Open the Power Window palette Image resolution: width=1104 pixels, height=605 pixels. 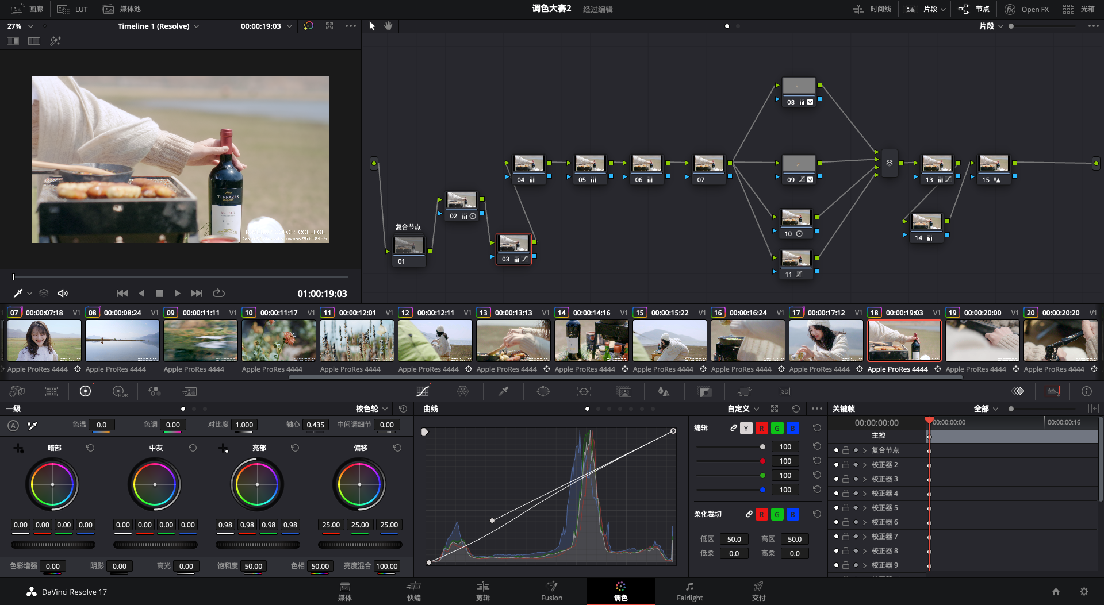click(543, 391)
